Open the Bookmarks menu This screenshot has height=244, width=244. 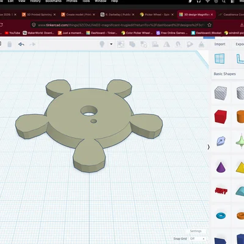53,1
